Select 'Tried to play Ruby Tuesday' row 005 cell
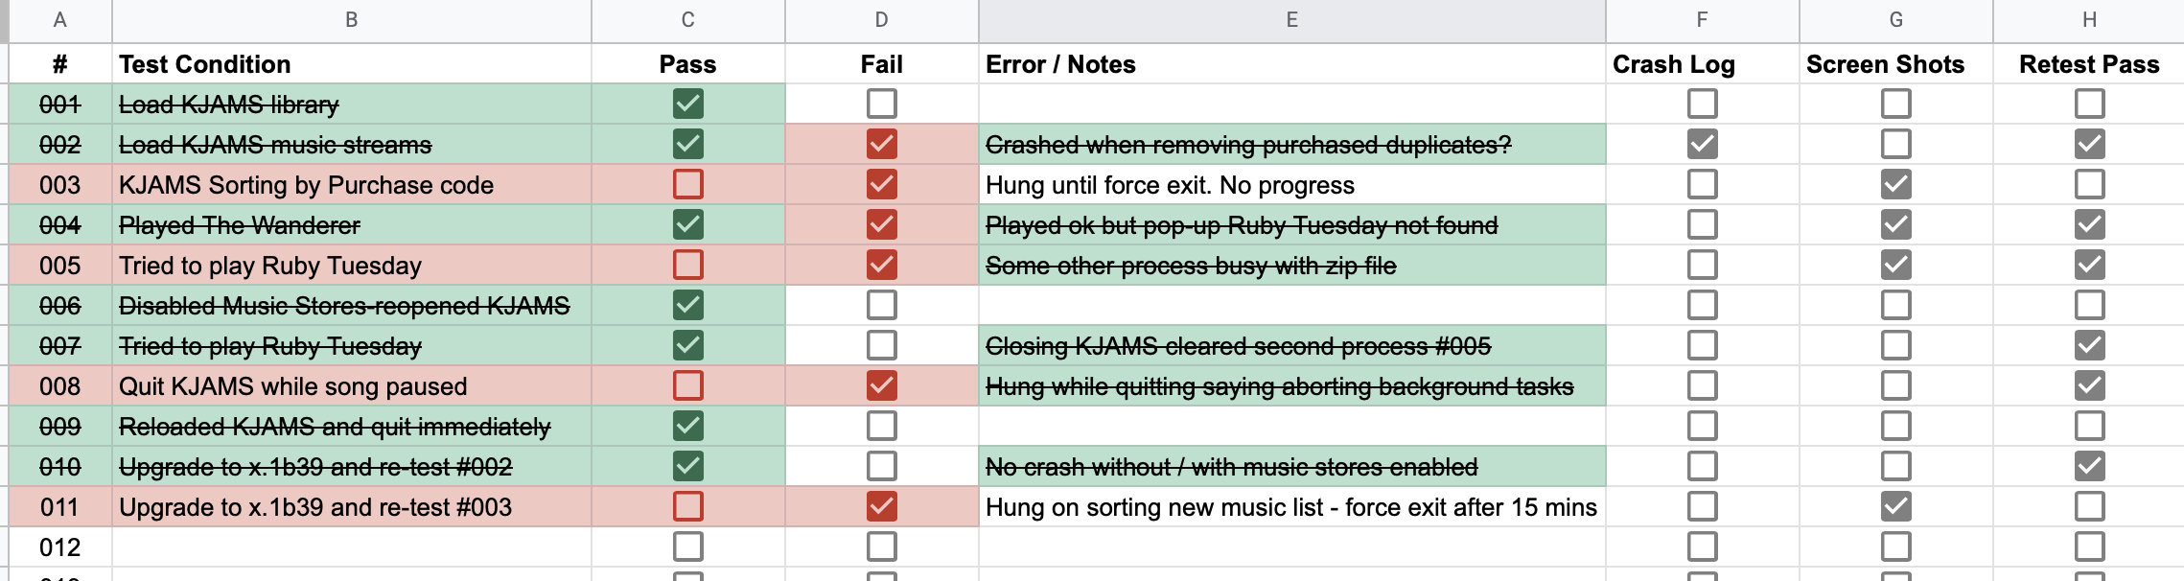Screen dimensions: 2184x581 pyautogui.click(x=351, y=266)
